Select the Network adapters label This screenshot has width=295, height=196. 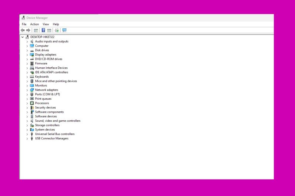pos(47,90)
